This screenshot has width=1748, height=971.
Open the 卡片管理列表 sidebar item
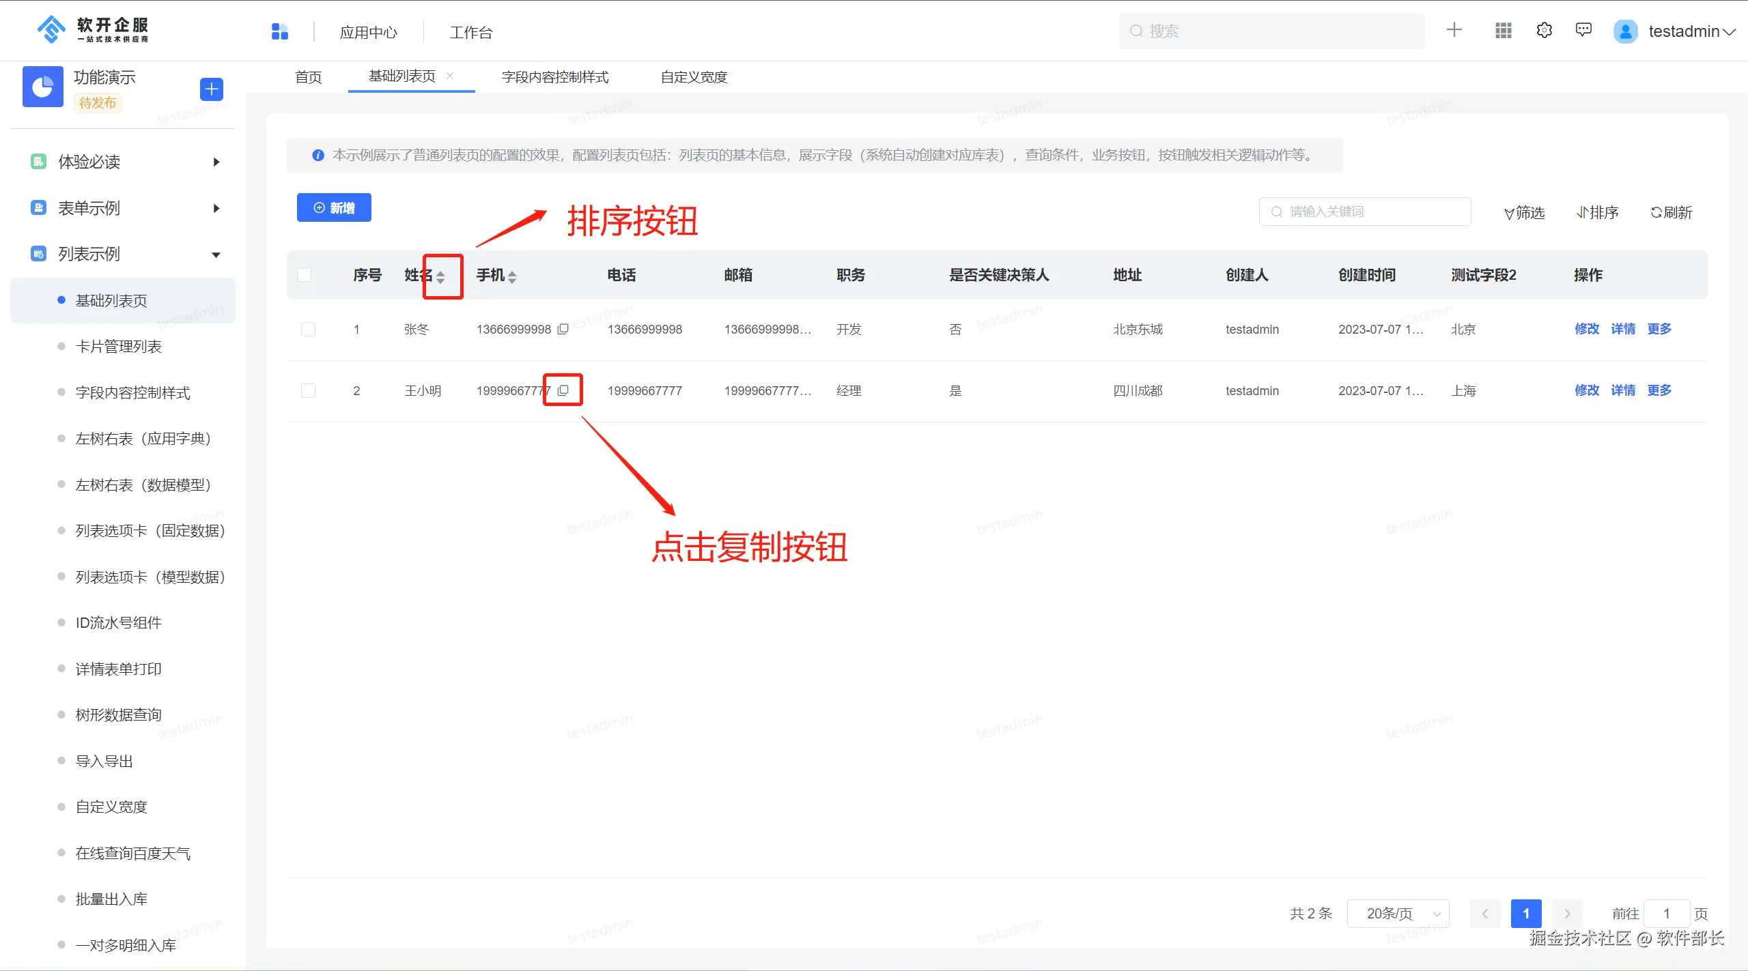(x=118, y=347)
